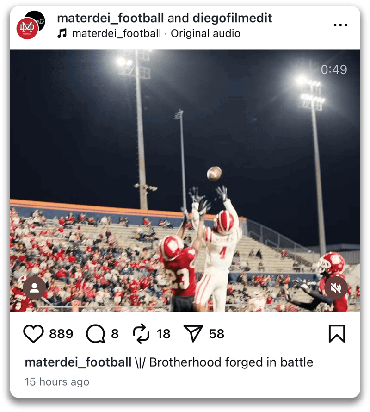This screenshot has height=412, width=370.
Task: Play the football video reel
Action: 185,180
